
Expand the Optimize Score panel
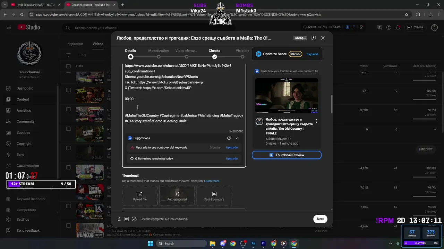click(x=312, y=54)
